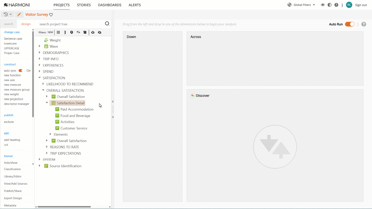Favorite Visitor Survey with the heart icon
The width and height of the screenshot is (372, 209).
51,15
